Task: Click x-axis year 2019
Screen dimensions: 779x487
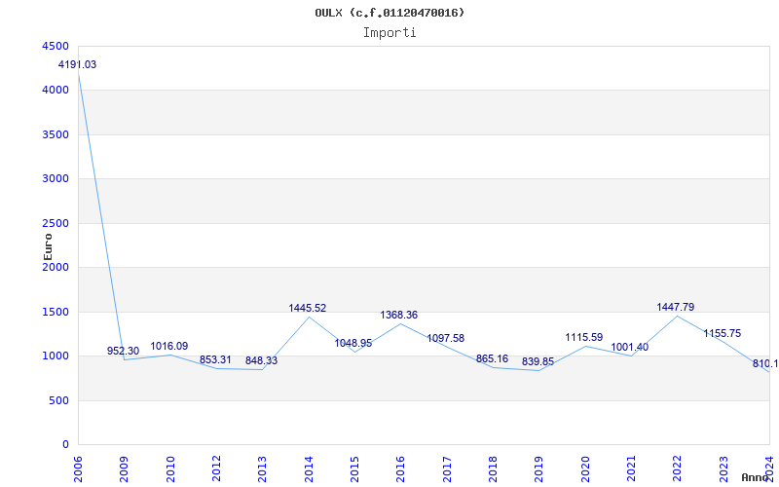Action: coord(538,469)
